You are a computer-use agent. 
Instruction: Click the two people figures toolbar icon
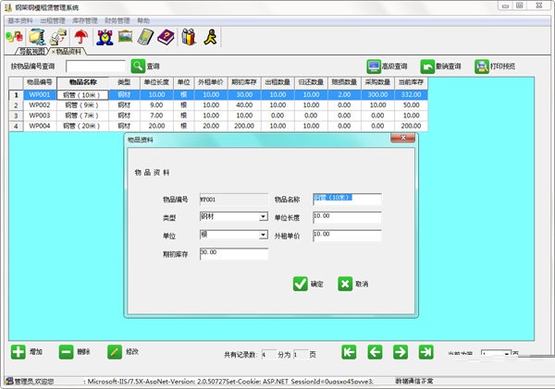pos(189,37)
